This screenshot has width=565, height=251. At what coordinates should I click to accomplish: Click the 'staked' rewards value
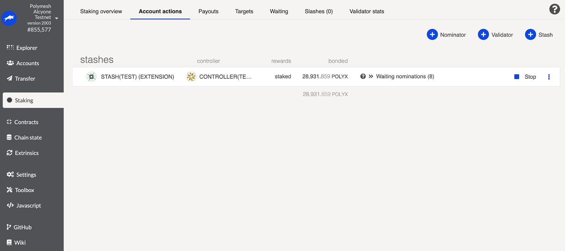pos(283,76)
